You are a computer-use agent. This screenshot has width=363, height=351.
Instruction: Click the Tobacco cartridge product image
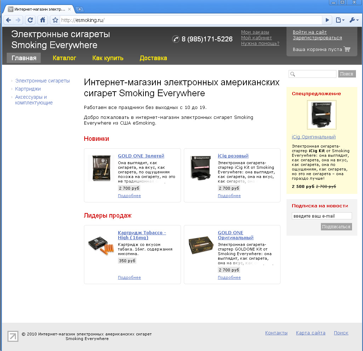101,245
